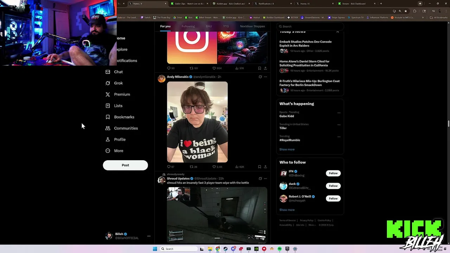This screenshot has width=450, height=253.
Task: Open Grok in the left navigation
Action: coord(114,83)
